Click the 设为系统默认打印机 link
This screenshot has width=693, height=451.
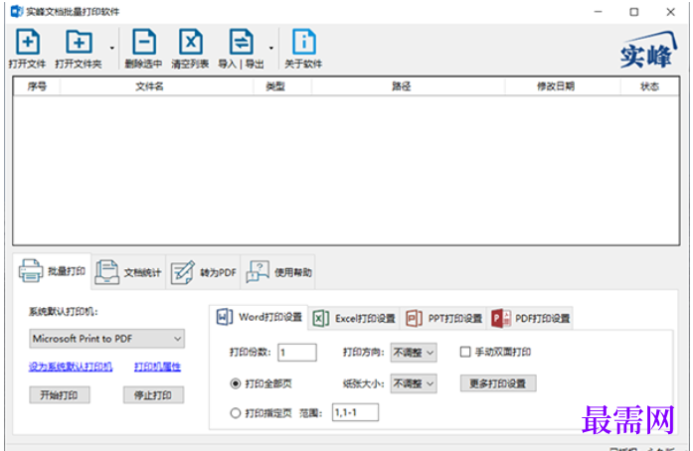coord(71,367)
